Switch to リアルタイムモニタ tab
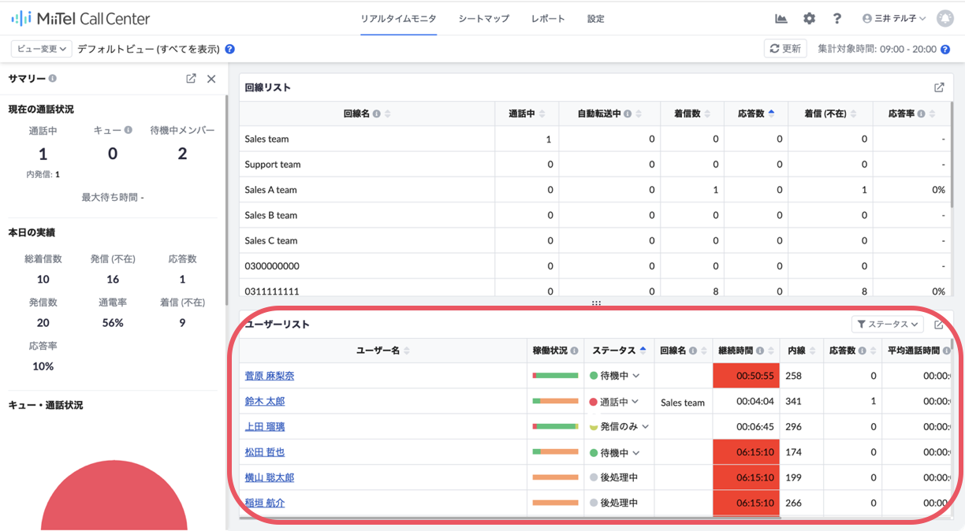The width and height of the screenshot is (965, 531). tap(398, 19)
